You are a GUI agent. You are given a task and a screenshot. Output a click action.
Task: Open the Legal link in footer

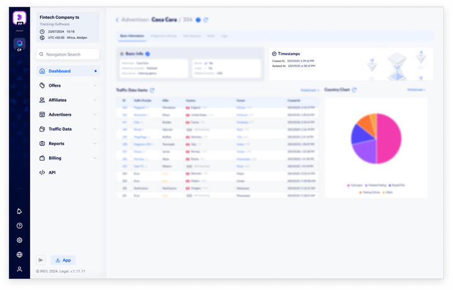pyautogui.click(x=64, y=271)
